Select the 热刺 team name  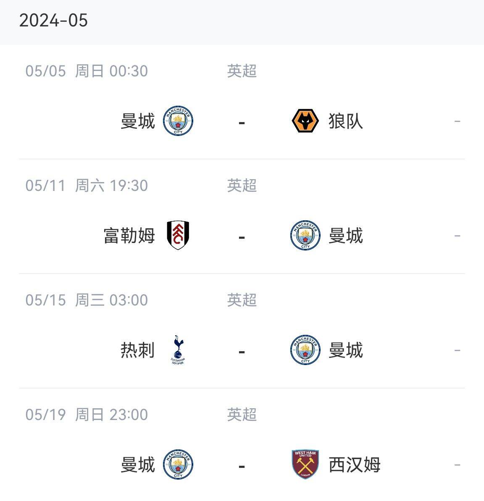click(x=138, y=350)
